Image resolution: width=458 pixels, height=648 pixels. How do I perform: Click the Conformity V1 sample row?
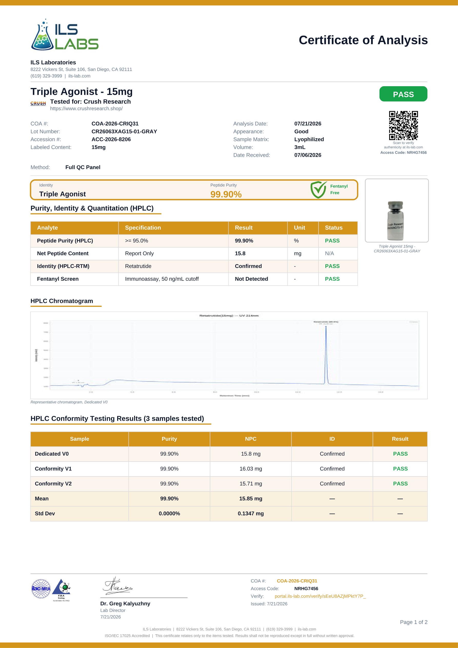(229, 469)
